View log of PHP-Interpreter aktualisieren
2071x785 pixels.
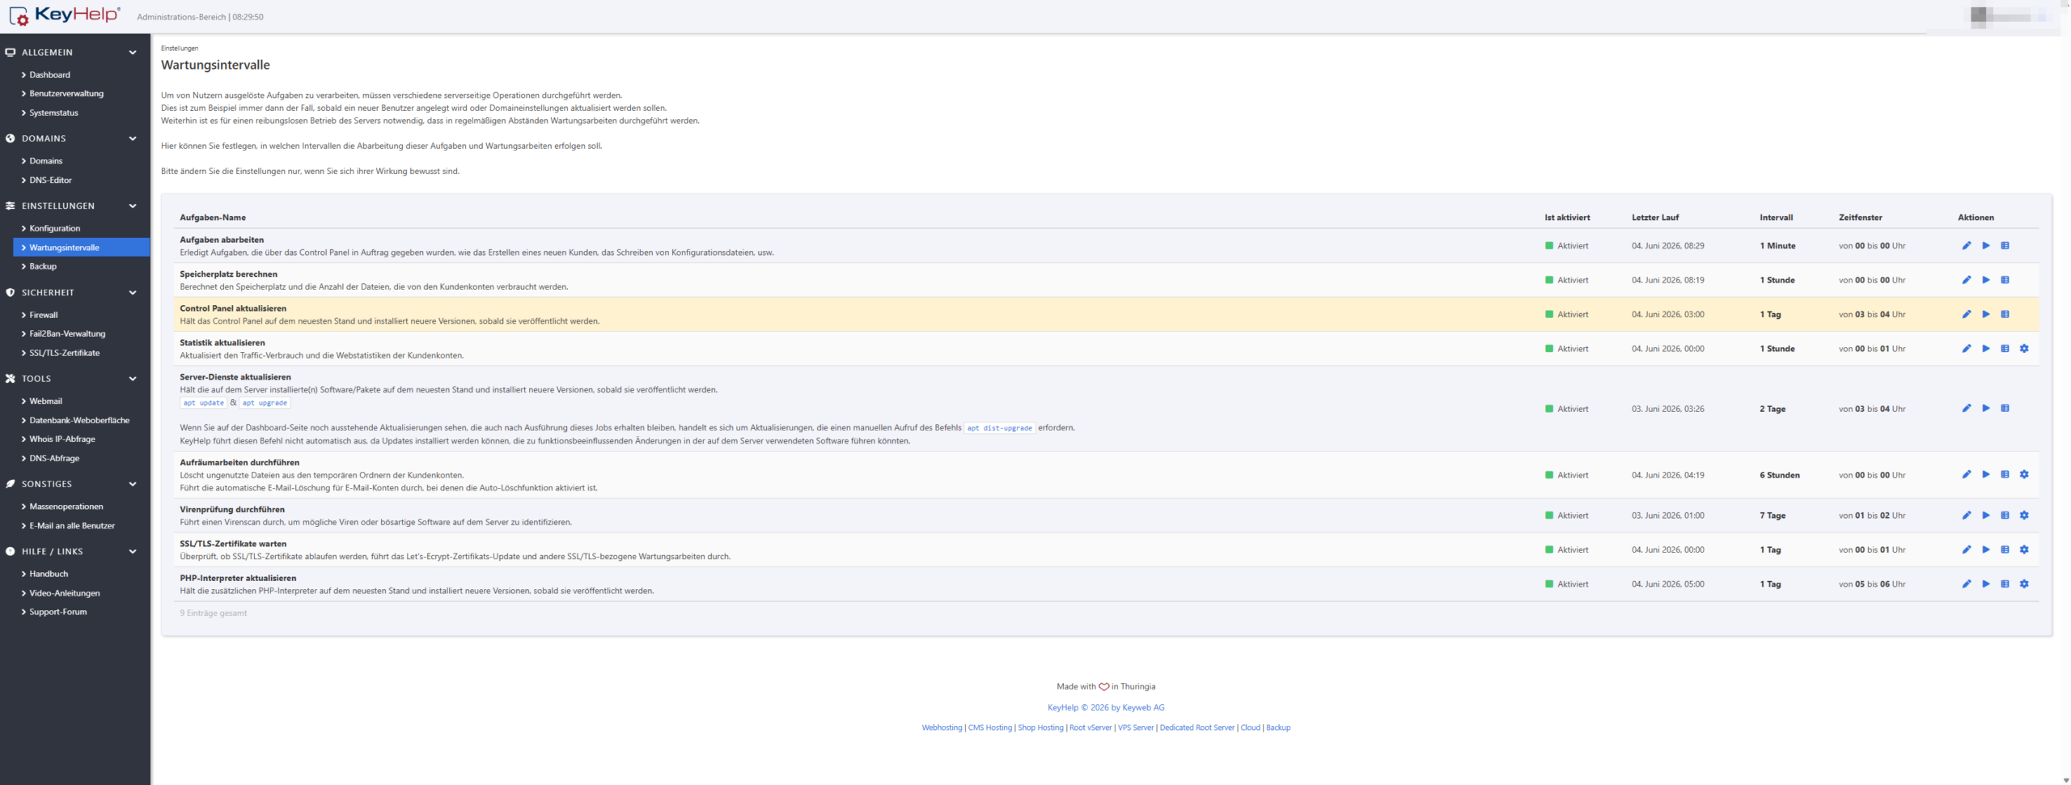(2005, 584)
